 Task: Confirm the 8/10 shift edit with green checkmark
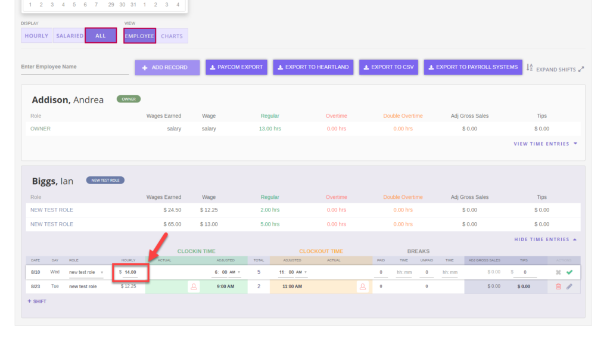coord(571,273)
